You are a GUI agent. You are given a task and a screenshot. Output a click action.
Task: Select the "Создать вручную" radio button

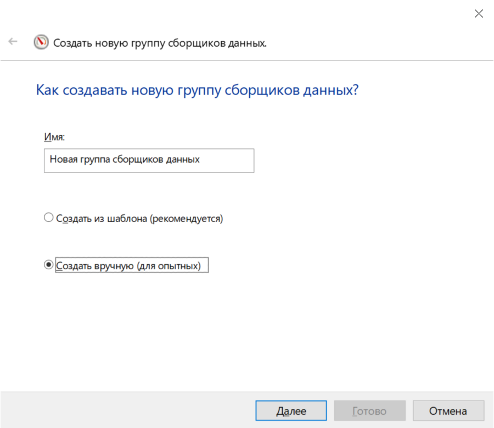click(48, 265)
